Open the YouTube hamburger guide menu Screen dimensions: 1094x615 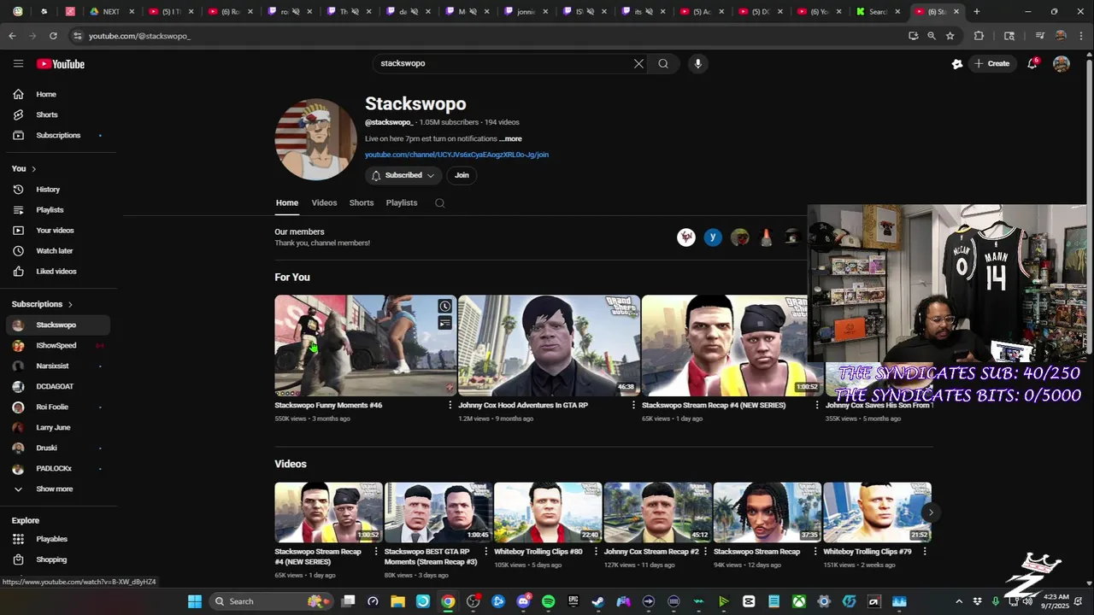coord(18,63)
